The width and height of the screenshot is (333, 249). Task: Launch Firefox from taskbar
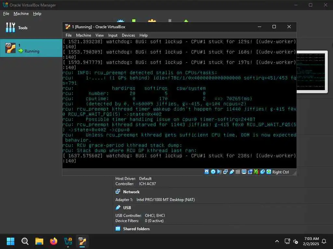pos(54,241)
